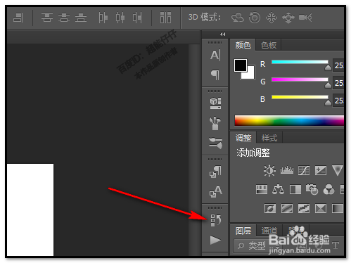Select the 3D camera zoom mode icon
The height and width of the screenshot is (263, 351).
tap(305, 18)
